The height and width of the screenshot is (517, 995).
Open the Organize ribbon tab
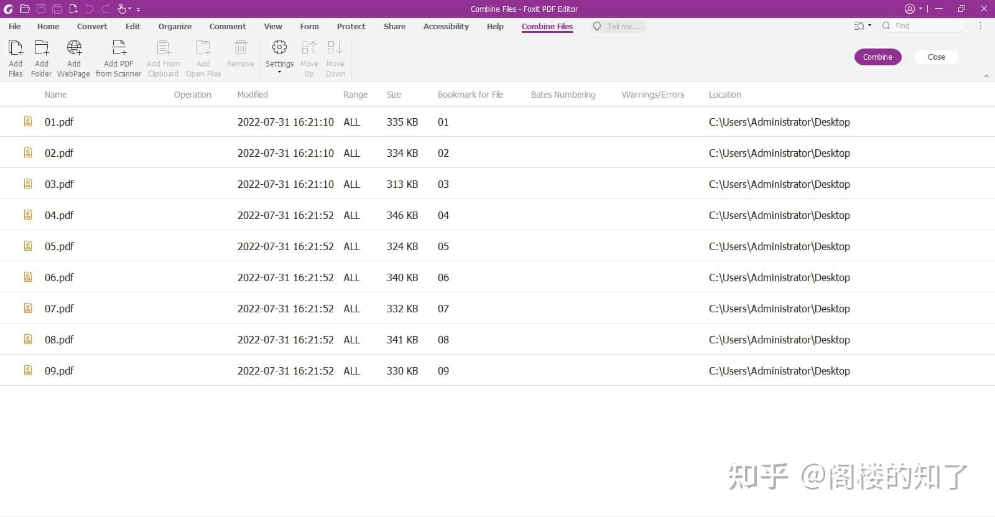point(175,26)
